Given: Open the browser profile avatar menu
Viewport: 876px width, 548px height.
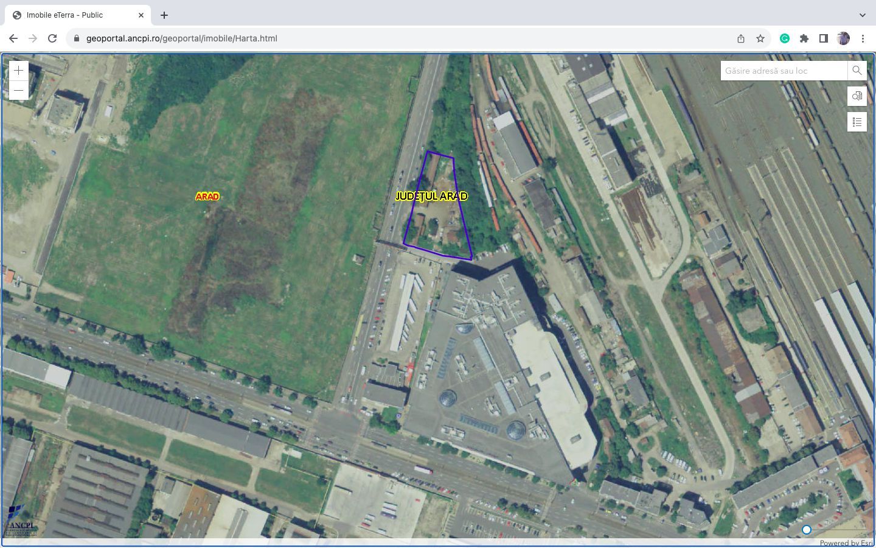Looking at the screenshot, I should 843,38.
